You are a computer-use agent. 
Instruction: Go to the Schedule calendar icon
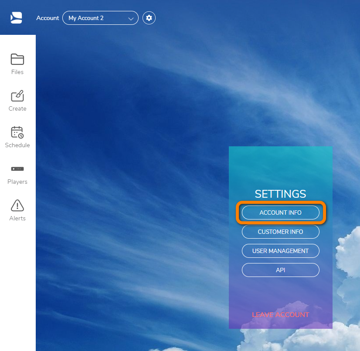[17, 132]
